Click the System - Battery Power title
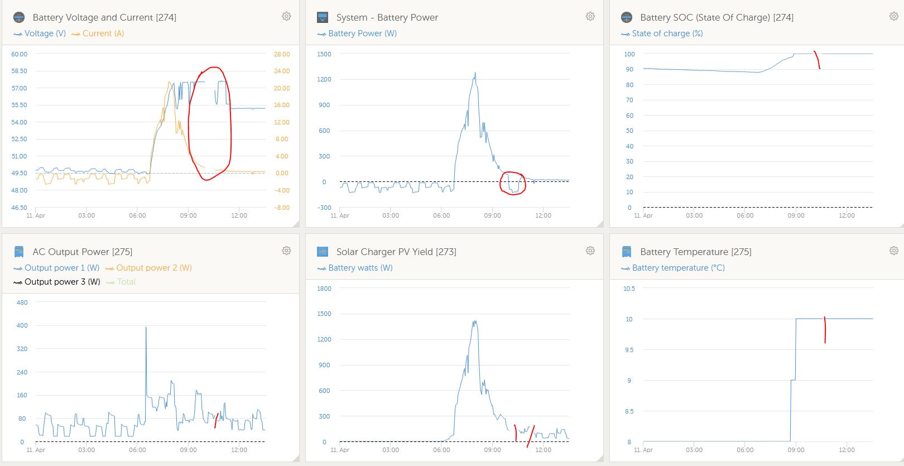This screenshot has height=466, width=904. (x=387, y=17)
